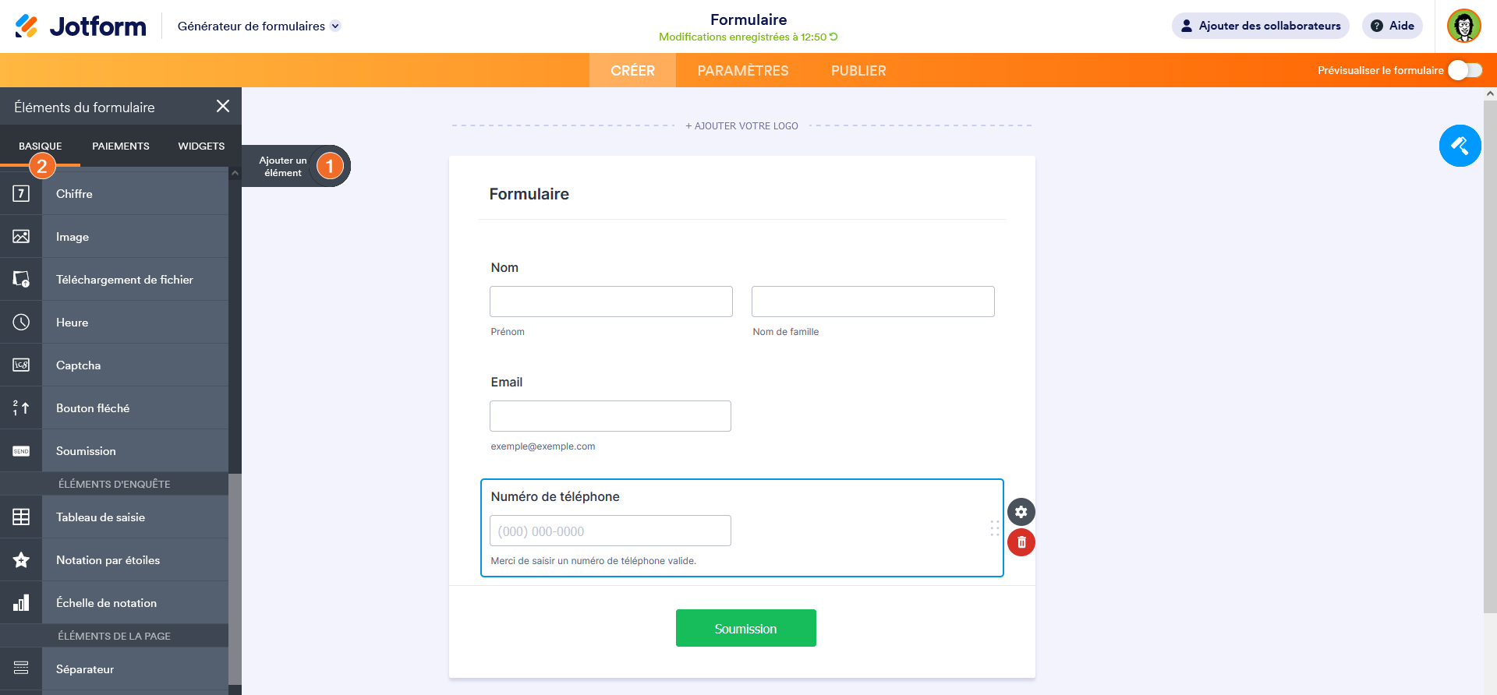Revert saved changes with undo icon
The height and width of the screenshot is (695, 1497).
[833, 37]
